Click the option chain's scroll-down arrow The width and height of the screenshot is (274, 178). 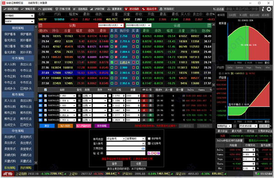(214, 85)
